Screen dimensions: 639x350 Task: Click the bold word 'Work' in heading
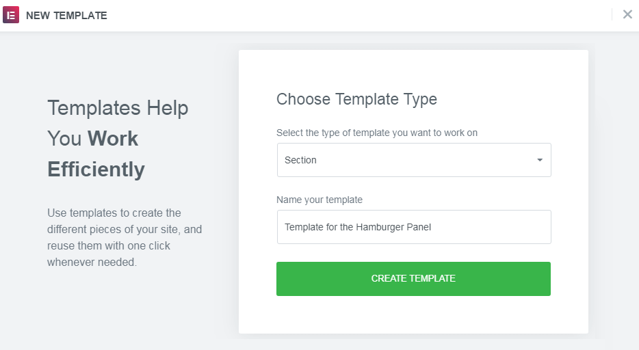[x=113, y=139]
